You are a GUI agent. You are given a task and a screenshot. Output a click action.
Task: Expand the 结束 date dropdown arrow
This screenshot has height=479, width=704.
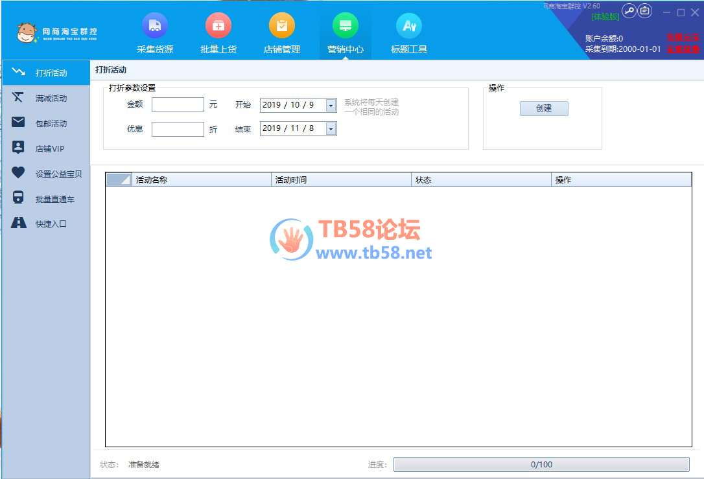(331, 129)
